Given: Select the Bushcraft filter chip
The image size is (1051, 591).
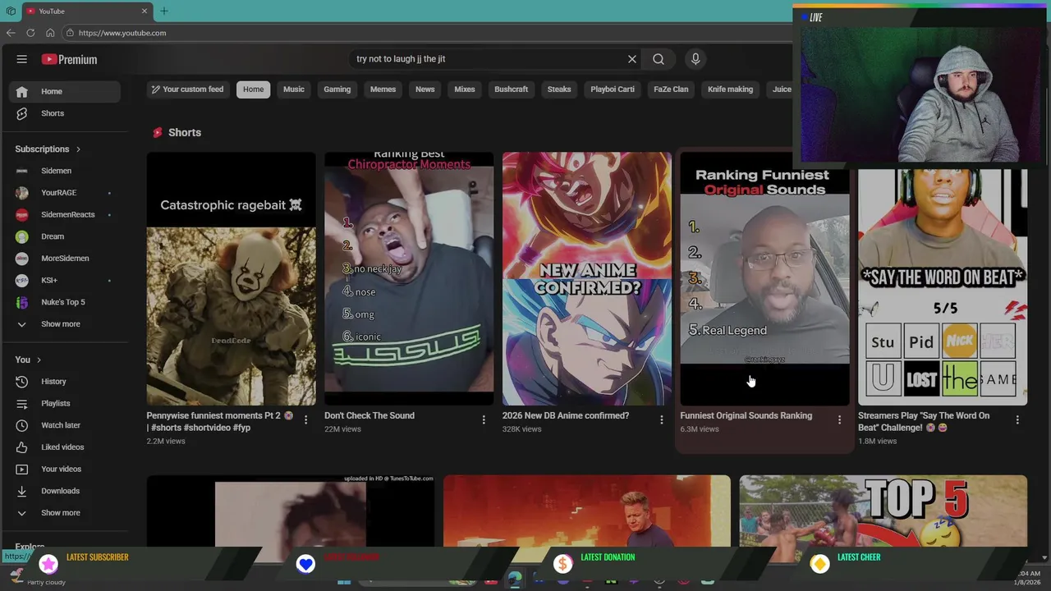Looking at the screenshot, I should click(512, 89).
